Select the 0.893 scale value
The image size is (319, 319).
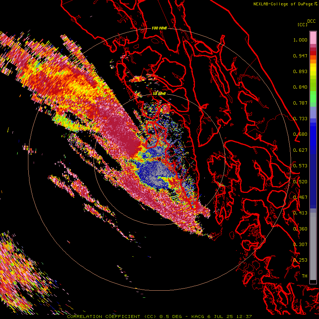[300, 71]
